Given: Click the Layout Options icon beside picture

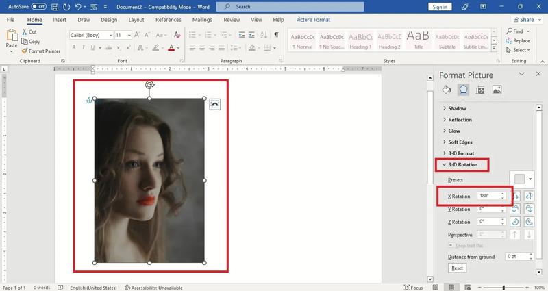Looking at the screenshot, I should (214, 104).
